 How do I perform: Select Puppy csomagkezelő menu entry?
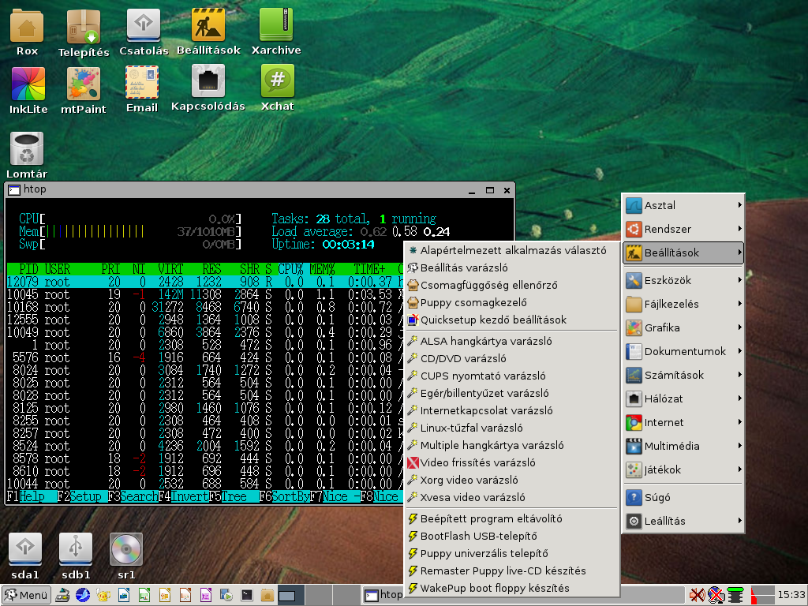[473, 302]
